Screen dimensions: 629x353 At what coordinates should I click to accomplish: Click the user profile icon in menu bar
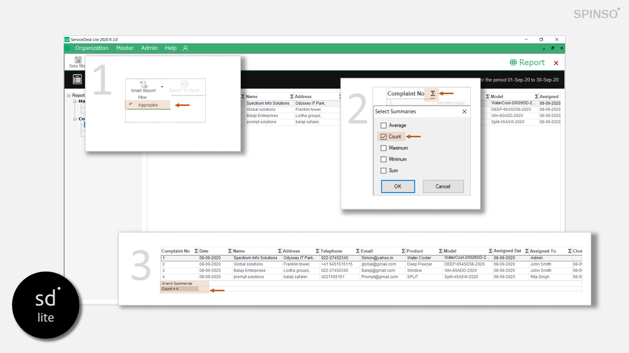click(x=185, y=49)
